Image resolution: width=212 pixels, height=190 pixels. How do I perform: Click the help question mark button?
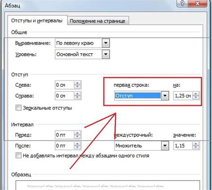(182, 3)
